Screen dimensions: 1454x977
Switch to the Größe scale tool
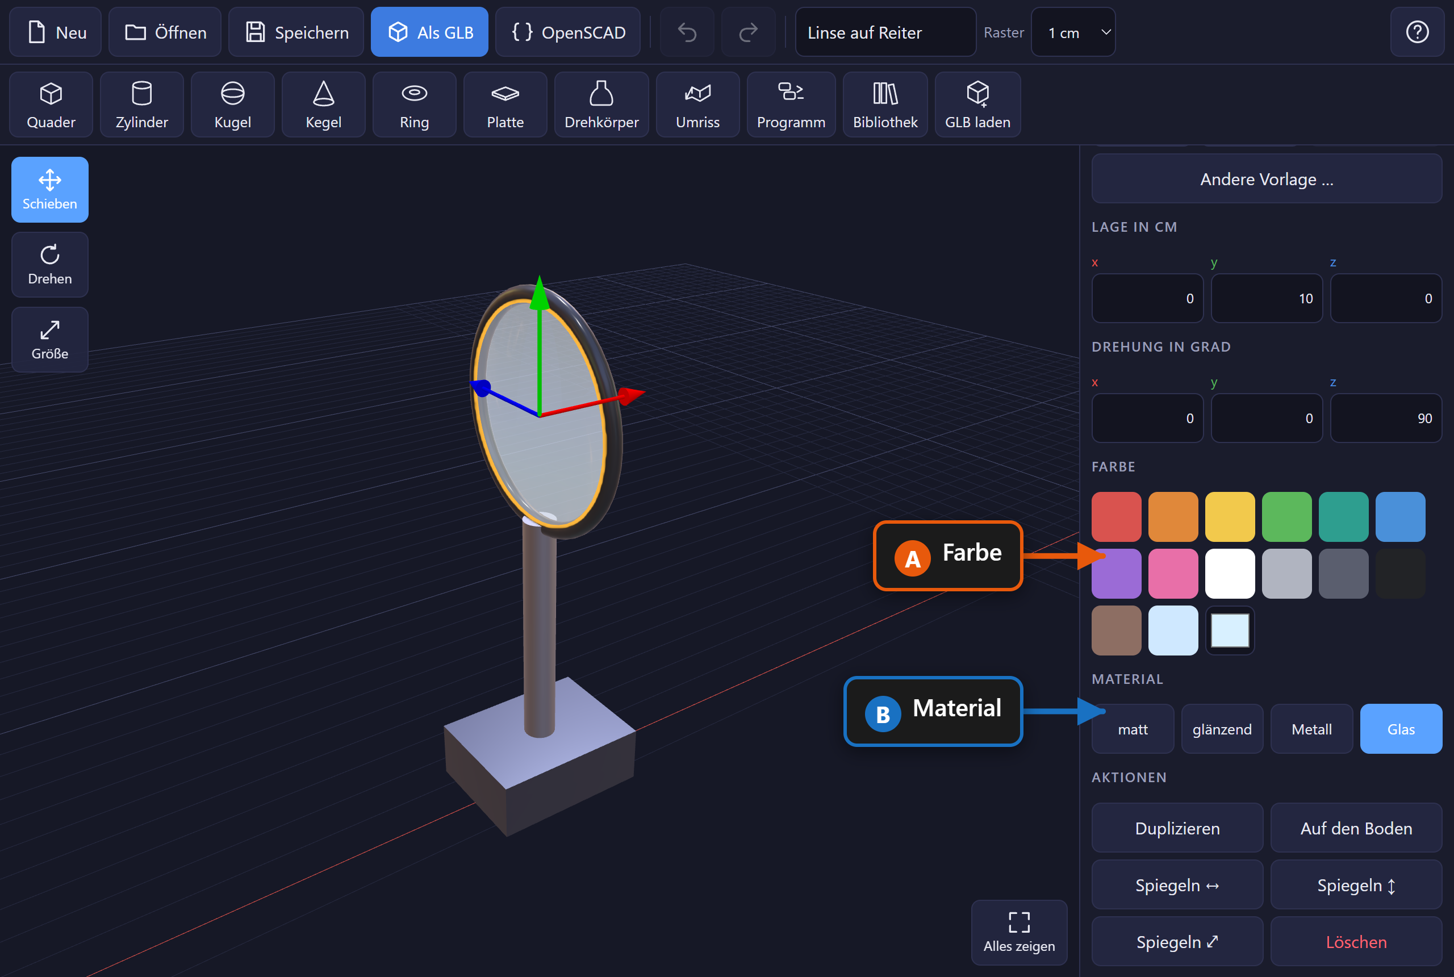[x=50, y=340]
